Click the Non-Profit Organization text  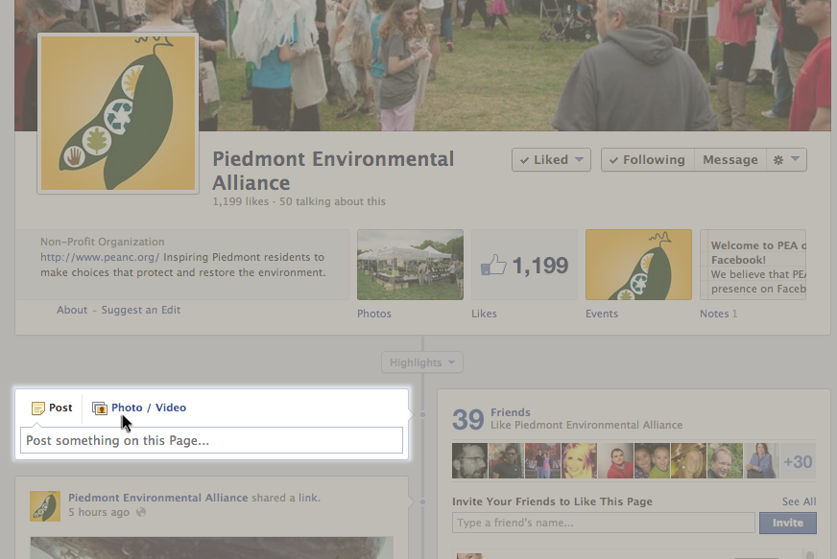click(x=103, y=242)
